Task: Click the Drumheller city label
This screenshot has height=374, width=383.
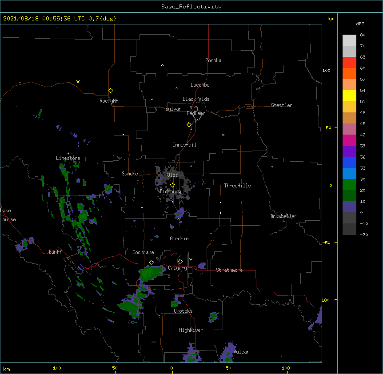Action: point(283,216)
